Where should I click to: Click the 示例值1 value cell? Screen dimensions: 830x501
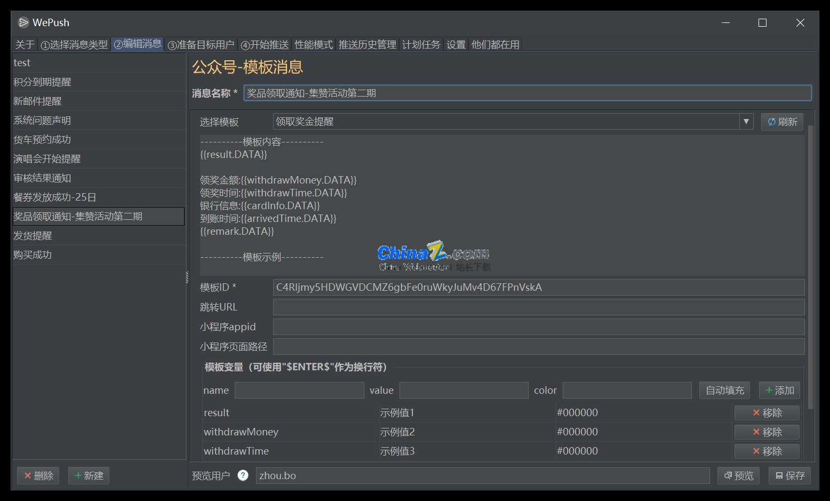[x=467, y=412]
